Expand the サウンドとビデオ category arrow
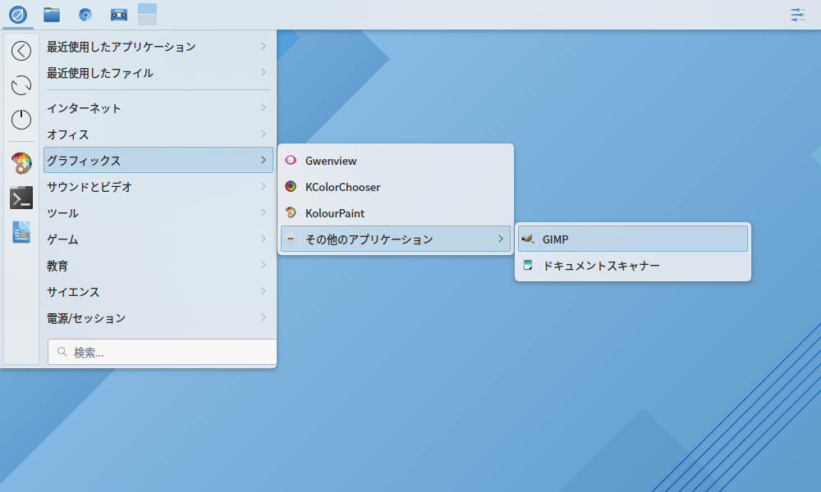 click(x=264, y=186)
